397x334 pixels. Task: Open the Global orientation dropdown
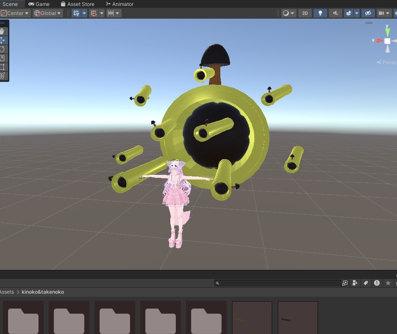point(47,13)
